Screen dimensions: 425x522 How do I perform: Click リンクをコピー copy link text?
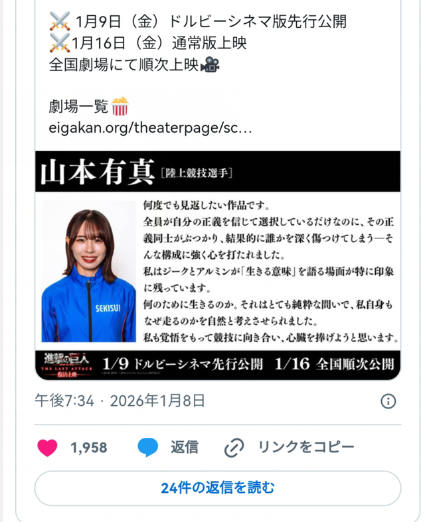pyautogui.click(x=306, y=447)
